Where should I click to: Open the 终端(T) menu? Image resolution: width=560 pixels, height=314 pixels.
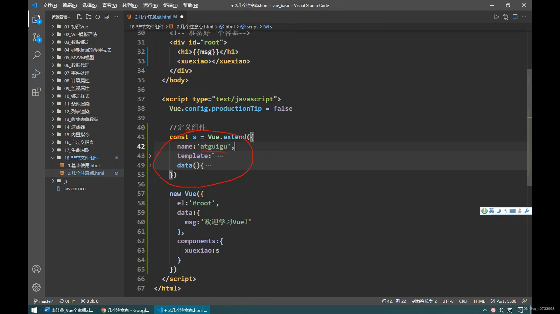170,5
